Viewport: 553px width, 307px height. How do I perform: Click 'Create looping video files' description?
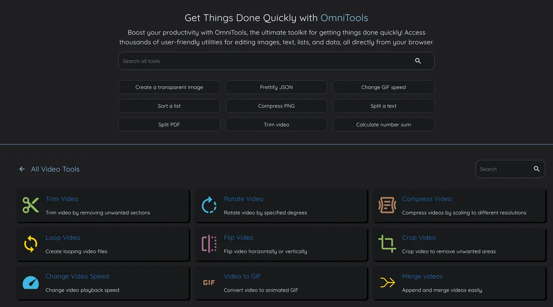76,251
